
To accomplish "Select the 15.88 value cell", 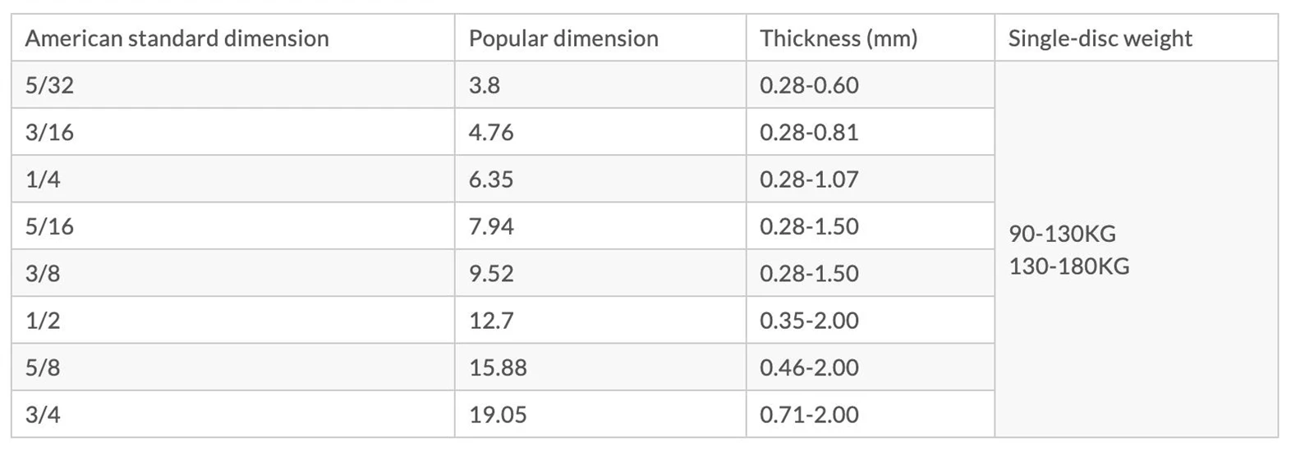I will pos(600,367).
